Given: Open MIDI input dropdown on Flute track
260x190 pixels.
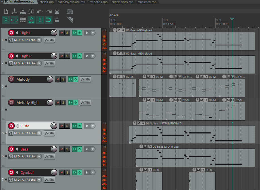Looking at the screenshot, I should (39, 133).
